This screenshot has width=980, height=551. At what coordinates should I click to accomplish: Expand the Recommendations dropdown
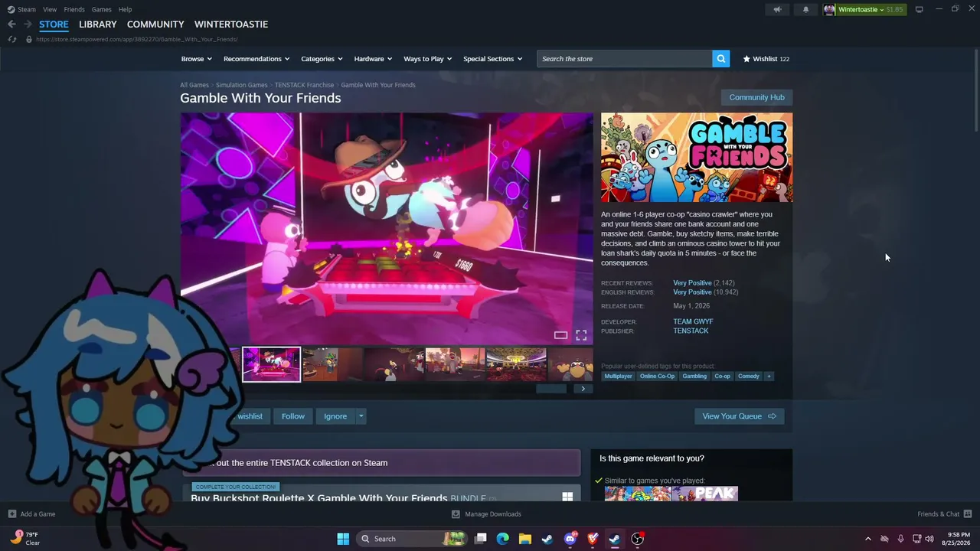coord(256,59)
